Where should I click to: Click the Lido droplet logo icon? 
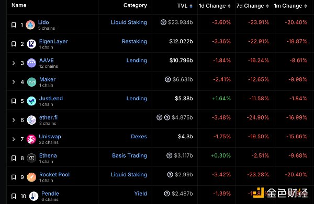click(x=30, y=25)
